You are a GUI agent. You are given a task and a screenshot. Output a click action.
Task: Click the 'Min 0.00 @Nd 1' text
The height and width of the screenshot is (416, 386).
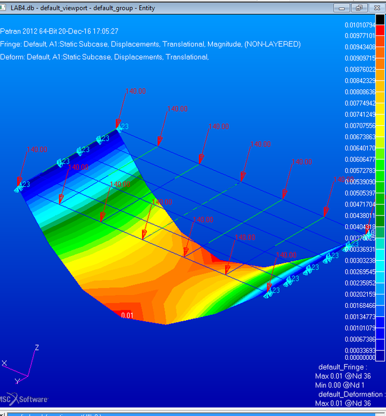click(x=340, y=385)
